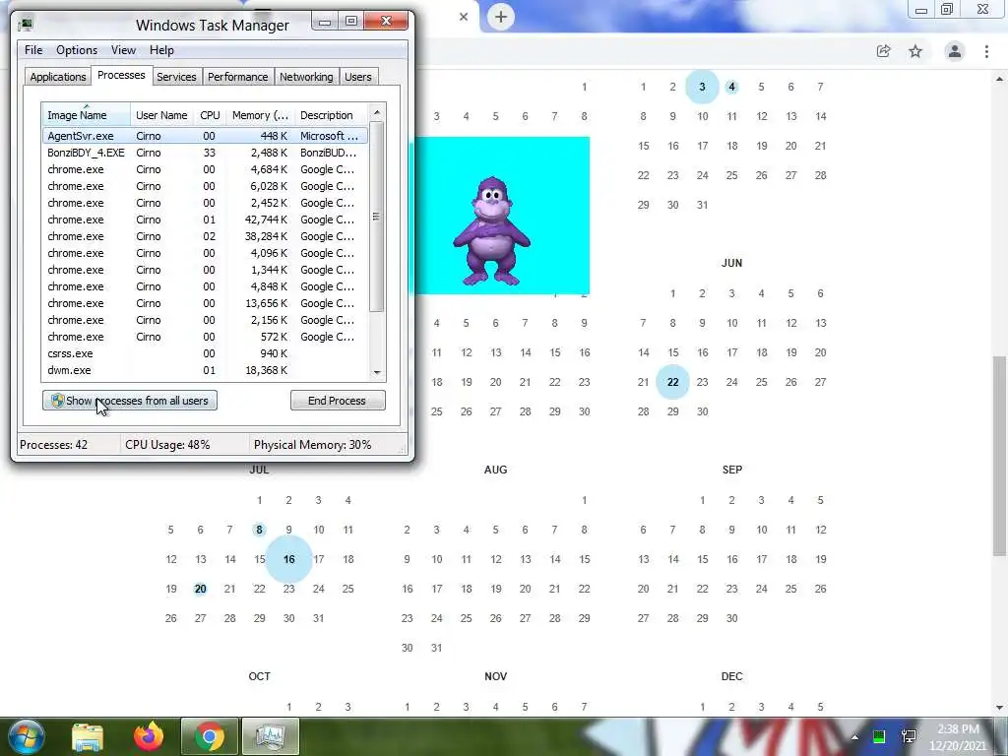
Task: Click the DEC month heading
Action: tap(731, 677)
